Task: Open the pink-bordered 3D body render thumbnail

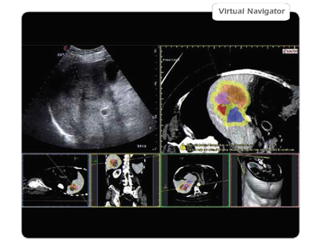Action: [x=265, y=181]
